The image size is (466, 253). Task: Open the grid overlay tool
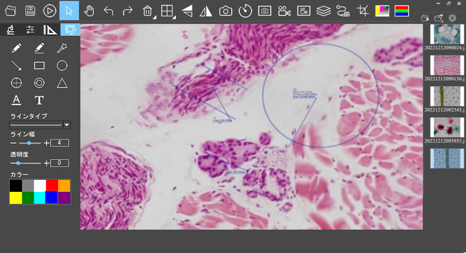coord(167,11)
